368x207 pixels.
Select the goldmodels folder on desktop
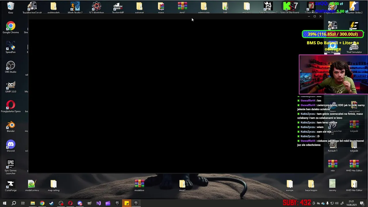click(x=53, y=8)
